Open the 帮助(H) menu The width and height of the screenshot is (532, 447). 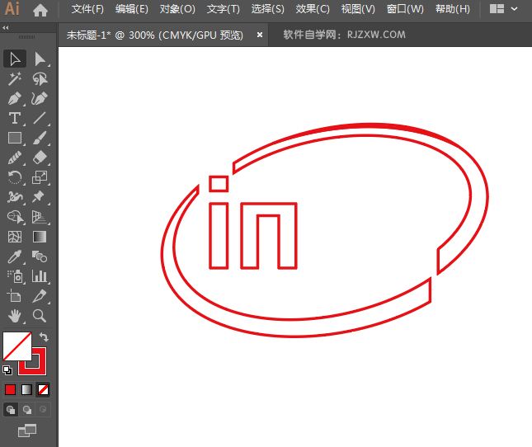453,9
